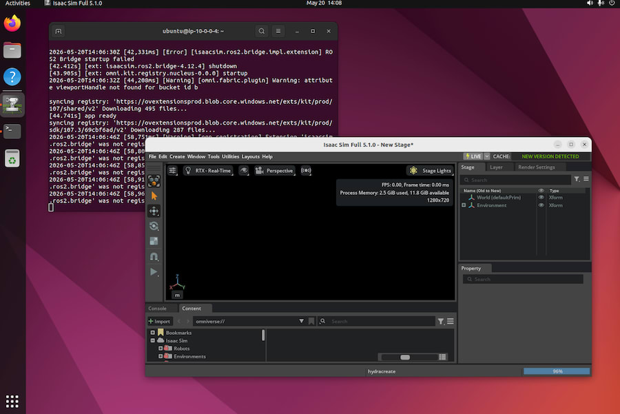Open the Perspective camera menu
The image size is (620, 414).
coord(275,170)
